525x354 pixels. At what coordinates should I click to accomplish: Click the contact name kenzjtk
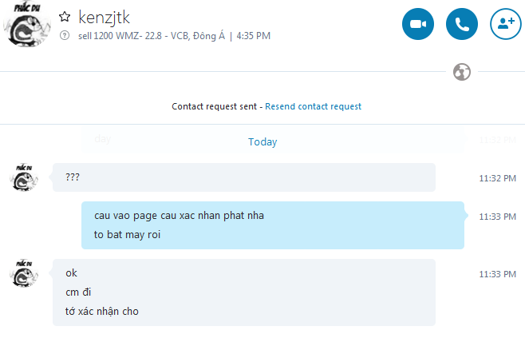click(x=104, y=17)
